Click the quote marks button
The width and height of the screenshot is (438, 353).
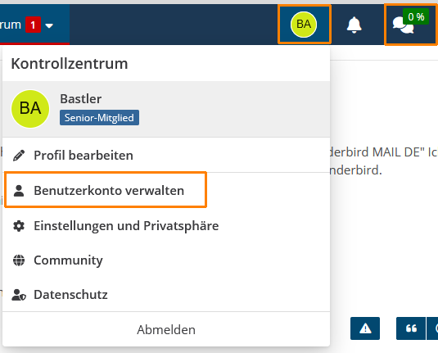(x=411, y=328)
